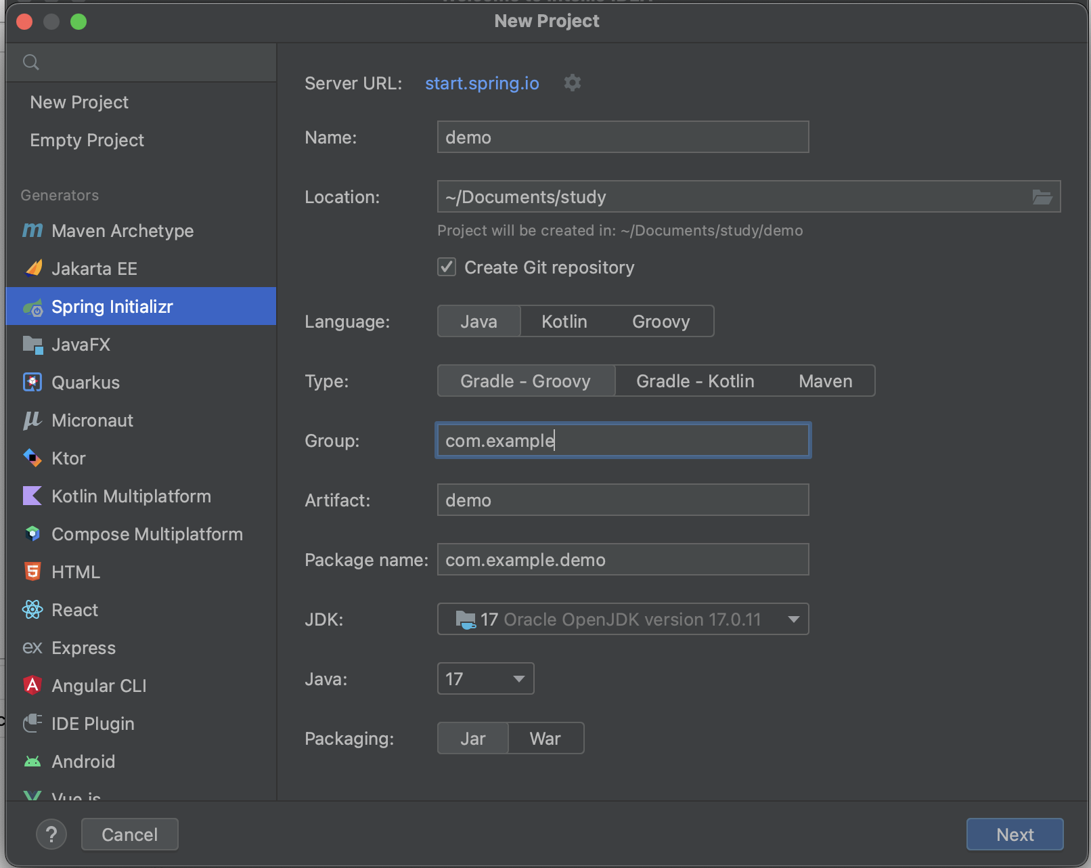This screenshot has width=1091, height=868.
Task: Choose the IDE Plugin generator label
Action: coord(93,724)
